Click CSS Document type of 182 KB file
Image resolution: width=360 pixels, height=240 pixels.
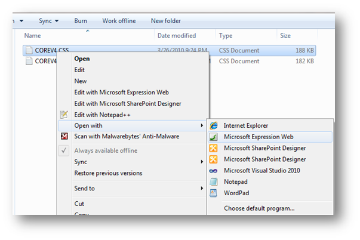(x=239, y=61)
